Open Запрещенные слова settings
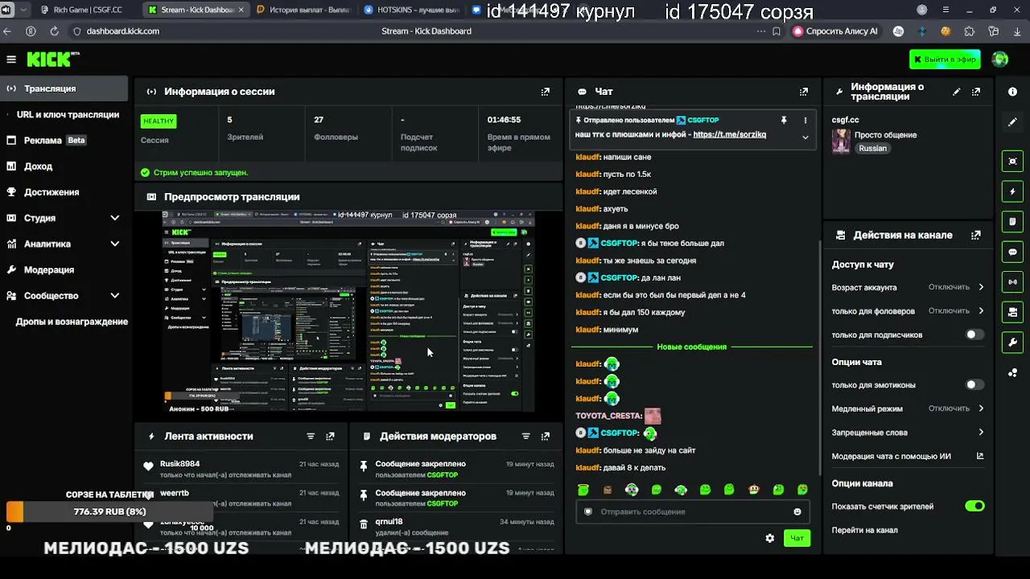Viewport: 1030px width, 579px height. point(908,433)
